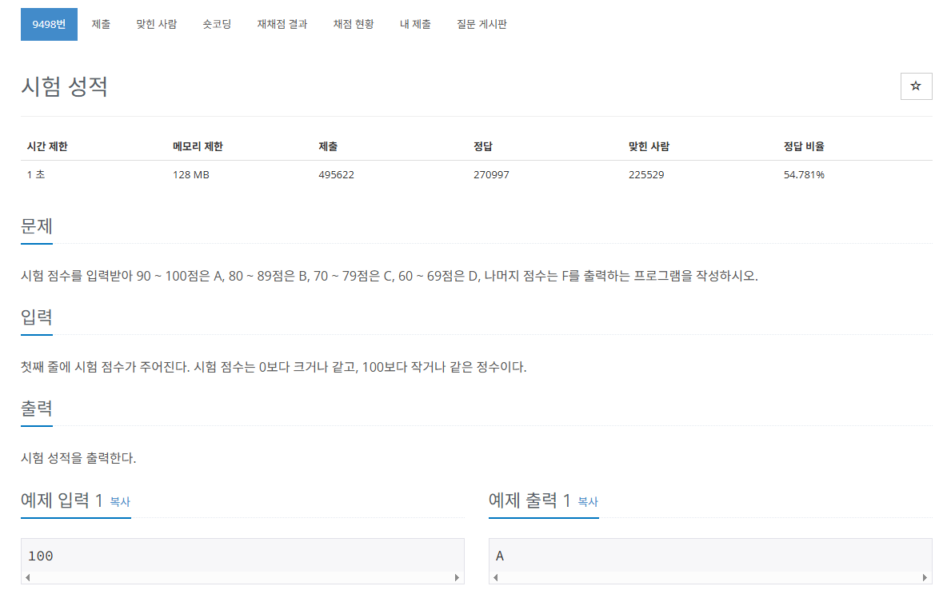Click the 시간 제한 column header
The image size is (943, 602).
47,146
